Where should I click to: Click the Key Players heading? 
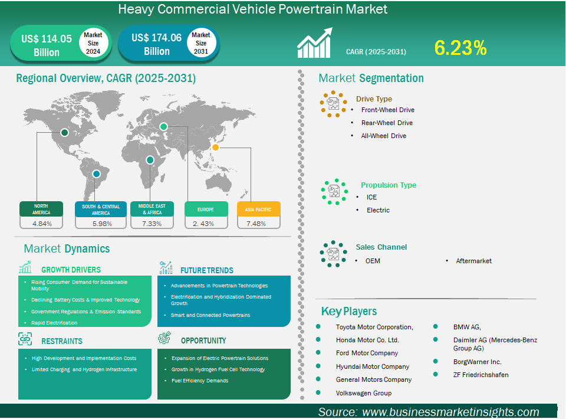pyautogui.click(x=349, y=311)
